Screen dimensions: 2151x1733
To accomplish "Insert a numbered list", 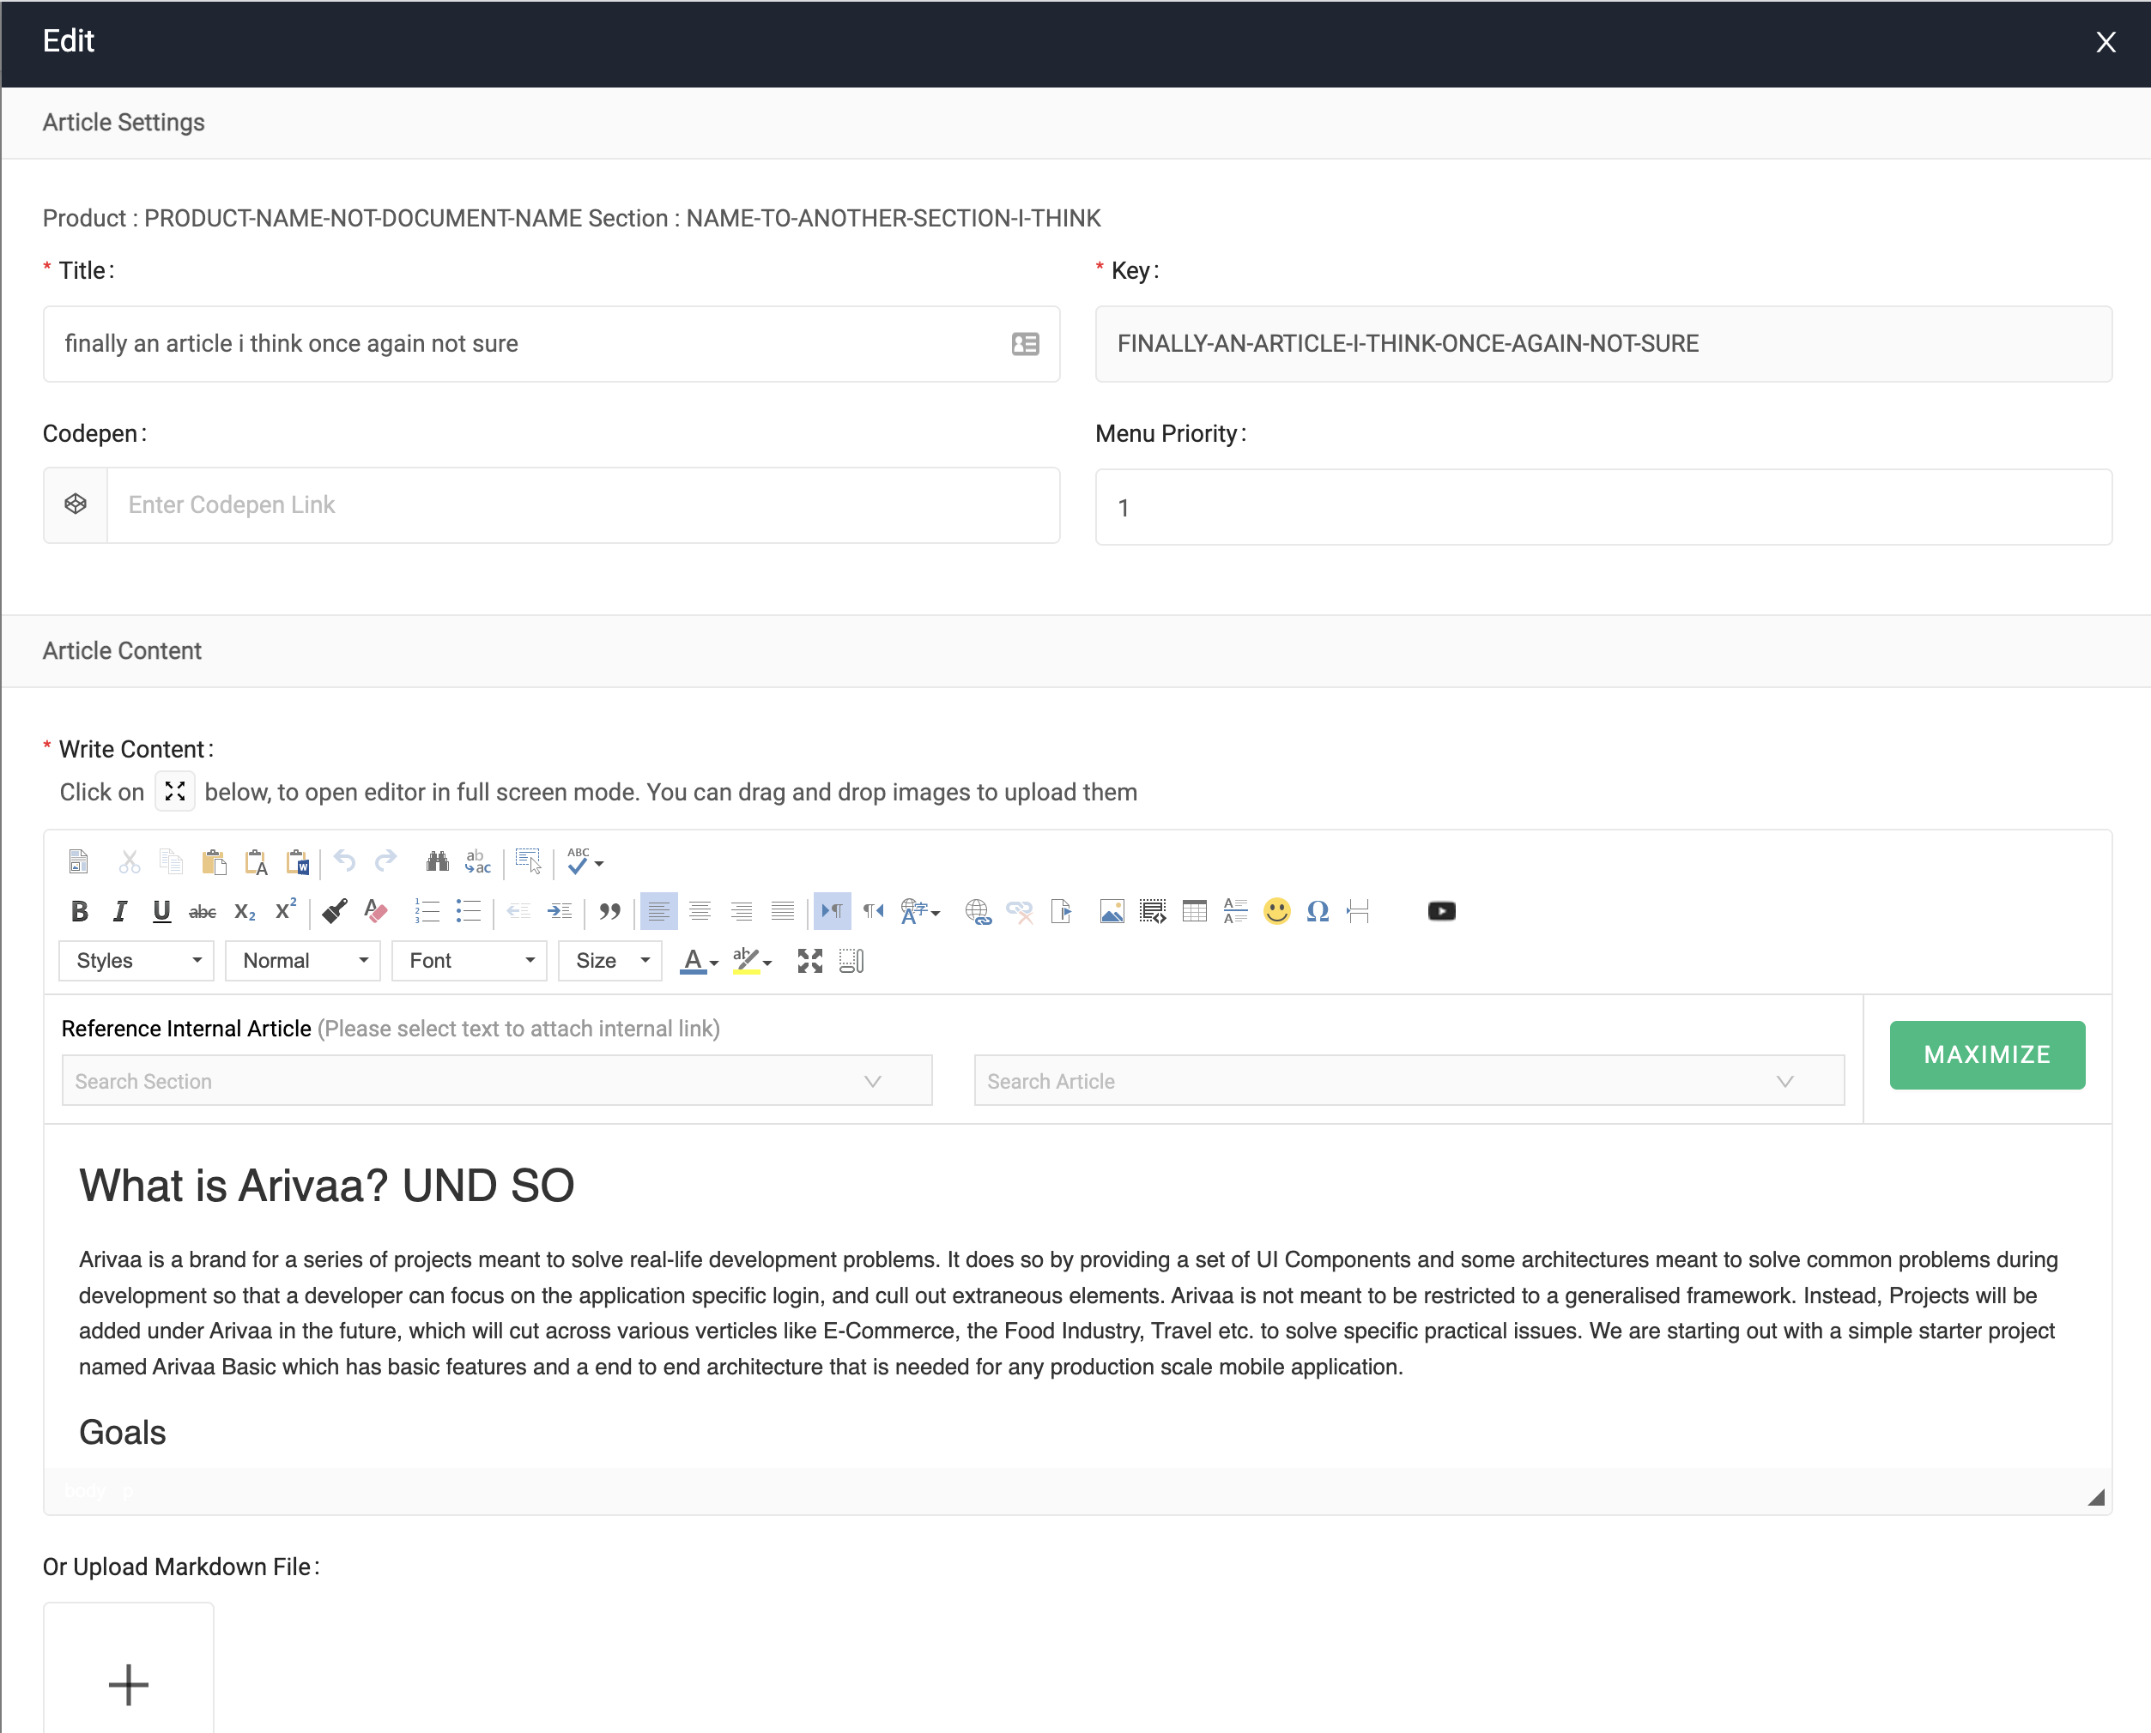I will [x=427, y=910].
